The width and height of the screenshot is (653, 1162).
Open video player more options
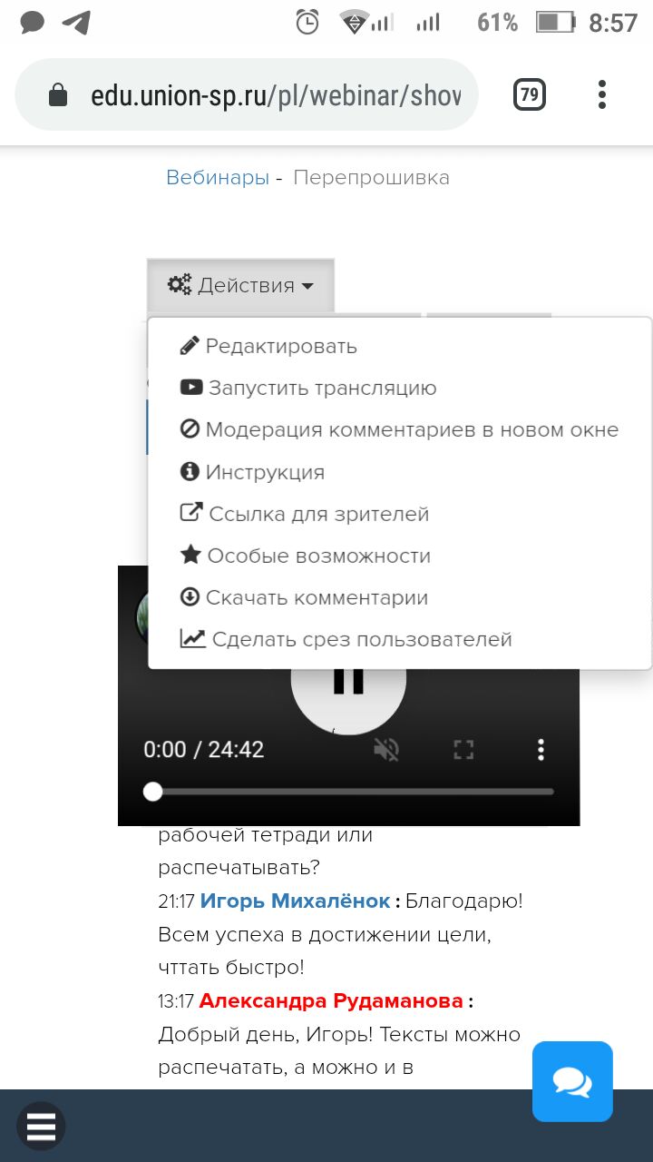click(x=541, y=750)
